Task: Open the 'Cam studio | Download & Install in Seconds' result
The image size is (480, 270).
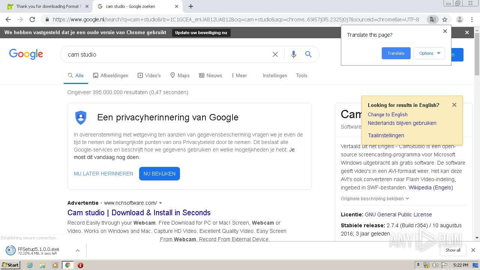Action: click(139, 213)
